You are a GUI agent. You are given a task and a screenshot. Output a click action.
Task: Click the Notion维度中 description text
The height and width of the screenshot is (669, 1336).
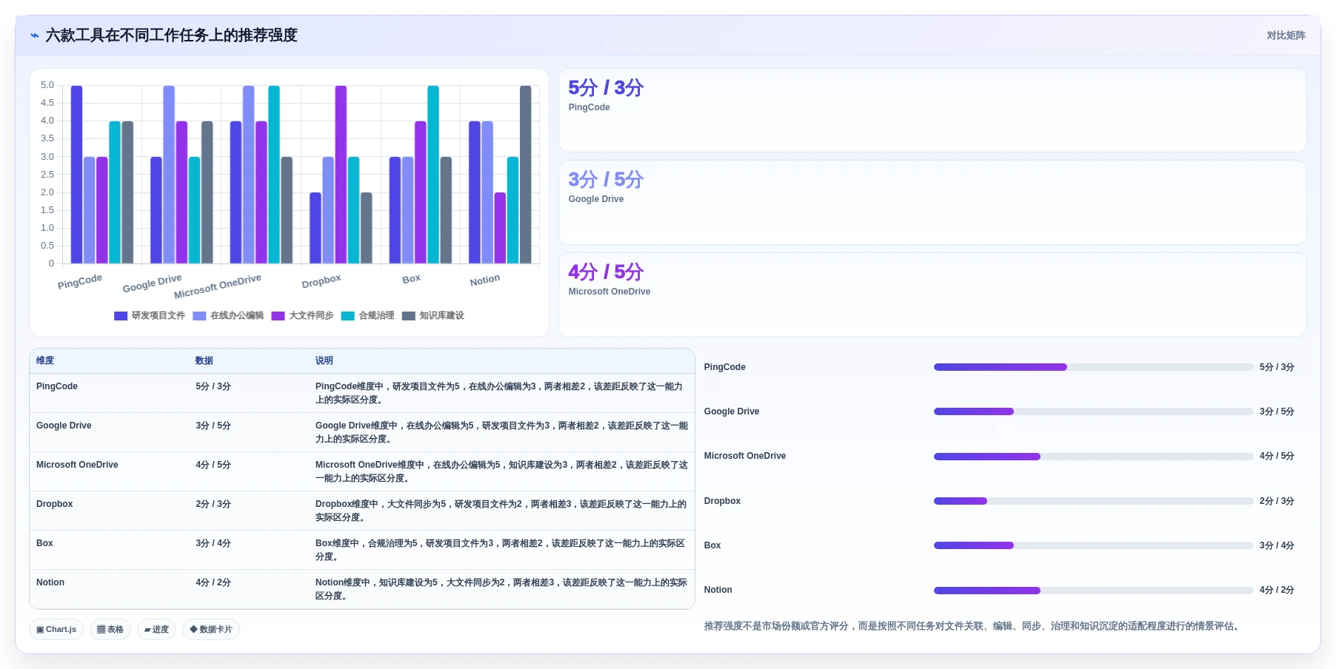tap(501, 589)
